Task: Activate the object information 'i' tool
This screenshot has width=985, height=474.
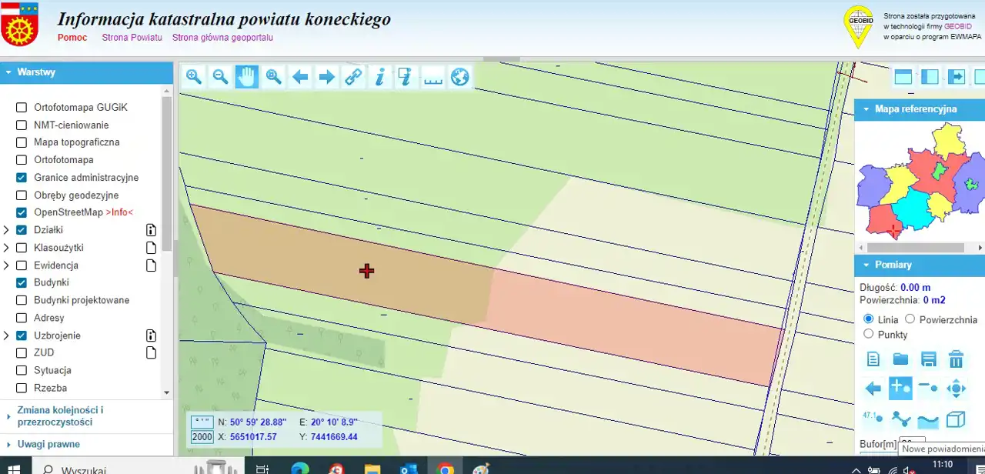Action: click(379, 77)
